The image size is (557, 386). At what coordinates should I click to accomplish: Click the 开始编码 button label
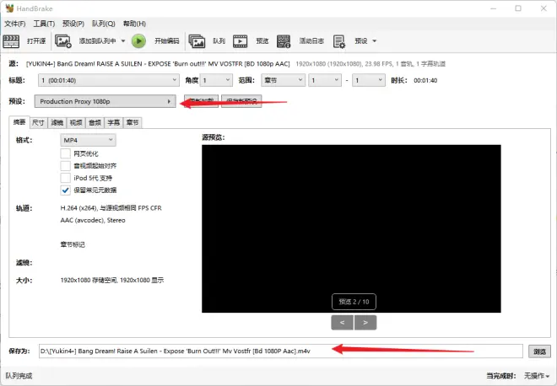pyautogui.click(x=166, y=41)
